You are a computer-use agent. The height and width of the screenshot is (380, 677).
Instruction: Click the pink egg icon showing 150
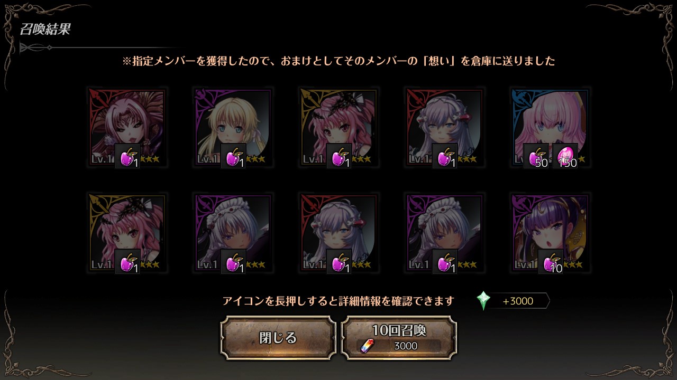565,156
